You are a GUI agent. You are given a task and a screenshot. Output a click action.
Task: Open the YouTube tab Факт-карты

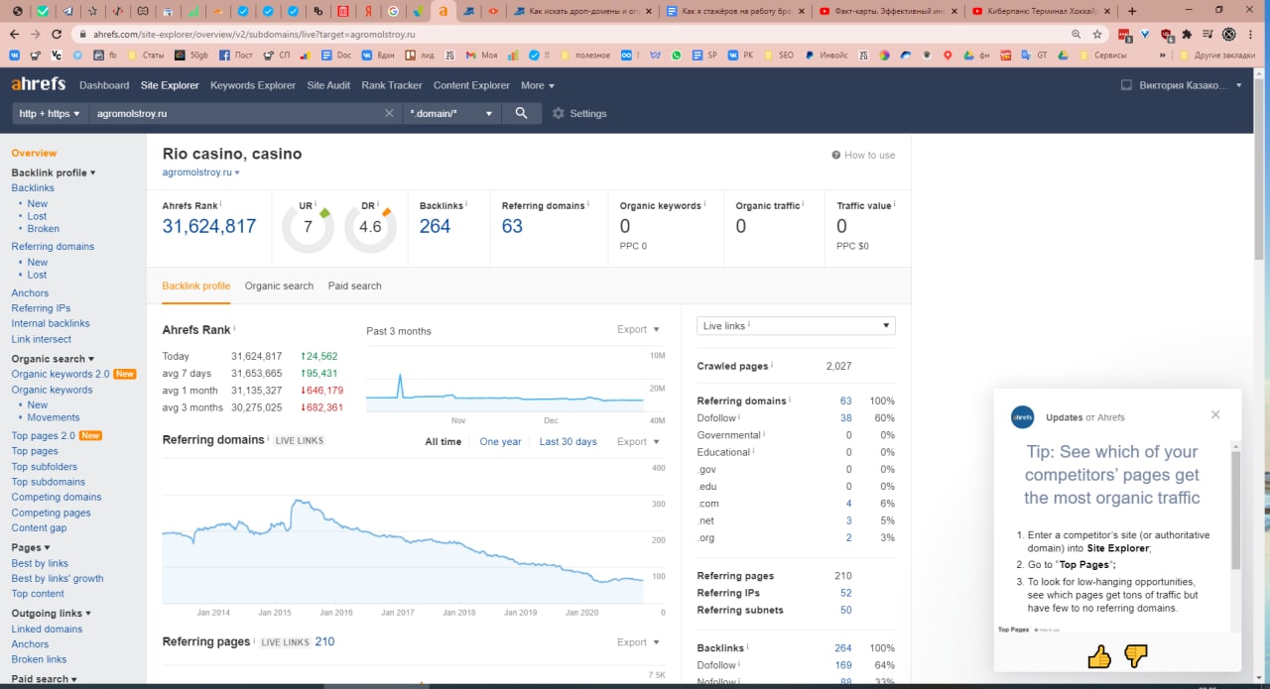point(888,11)
